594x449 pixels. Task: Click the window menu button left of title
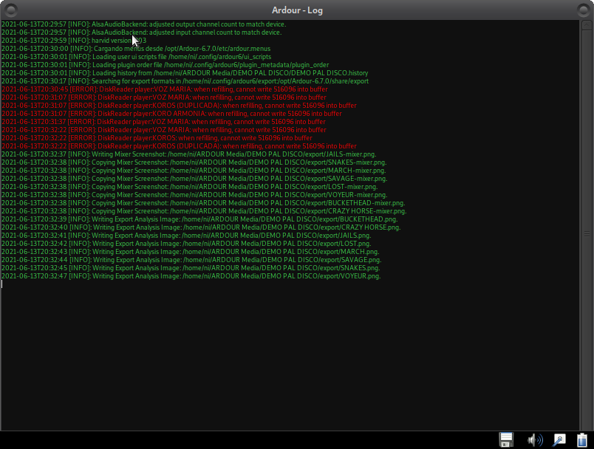coord(10,10)
